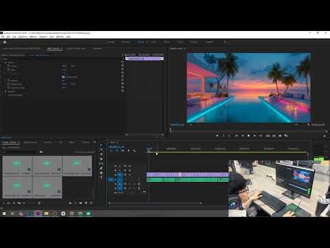Click Mark Out button in Program monitor

[x=229, y=136]
